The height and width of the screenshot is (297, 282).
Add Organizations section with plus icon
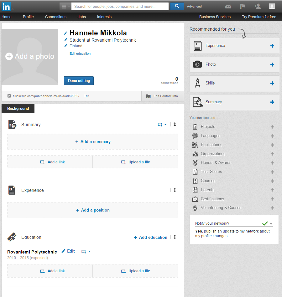[273, 154]
